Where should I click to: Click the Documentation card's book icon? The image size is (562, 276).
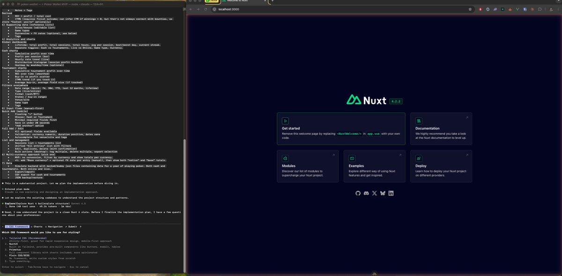coord(419,120)
